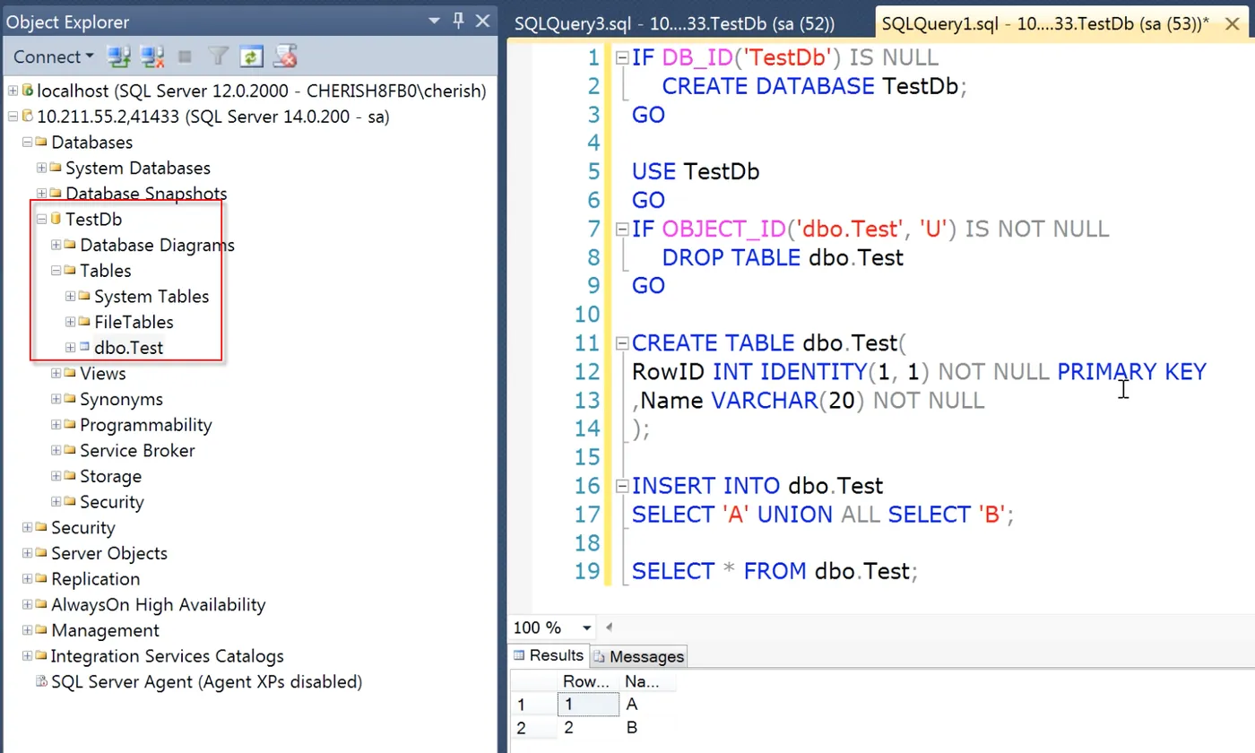Click the 'CREATE DATABASE TestDb;' code on line 2
Image resolution: width=1255 pixels, height=753 pixels.
tap(816, 86)
